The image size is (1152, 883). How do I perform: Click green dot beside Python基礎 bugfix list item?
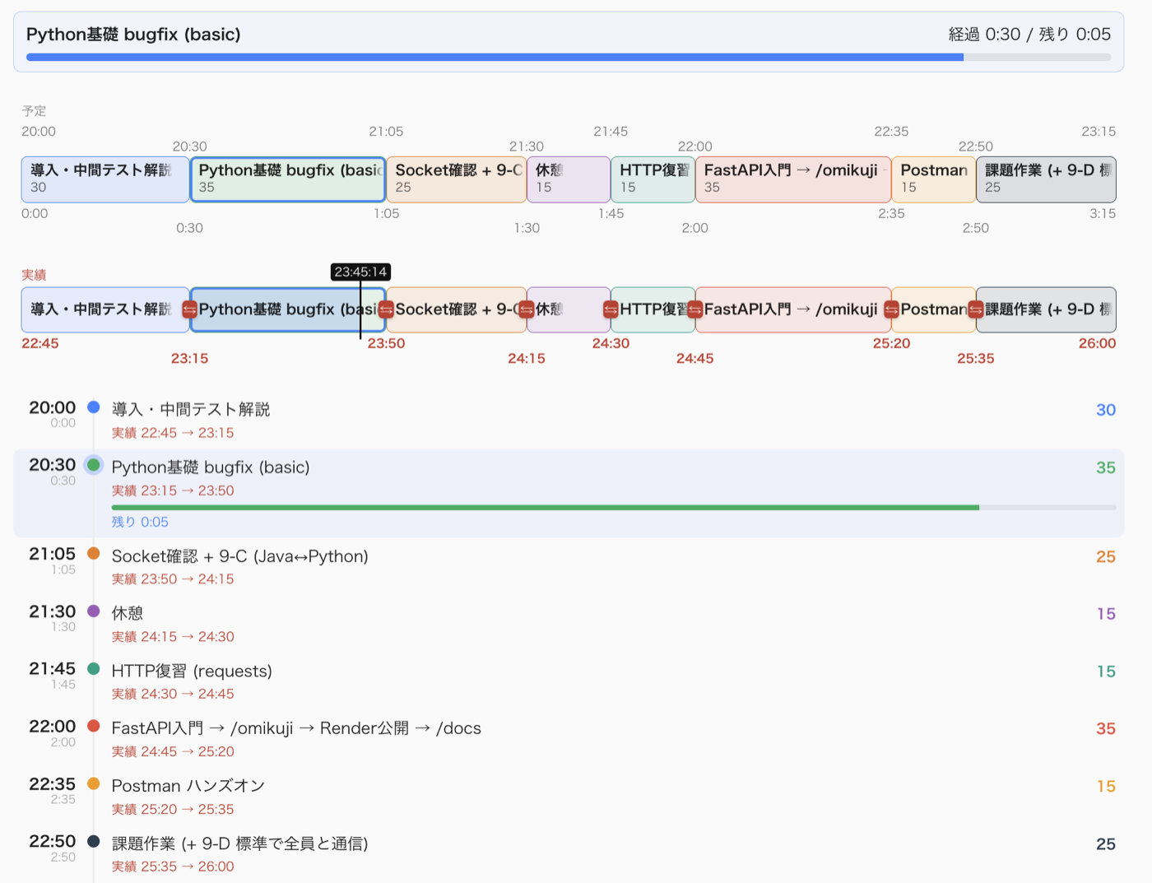click(x=94, y=465)
